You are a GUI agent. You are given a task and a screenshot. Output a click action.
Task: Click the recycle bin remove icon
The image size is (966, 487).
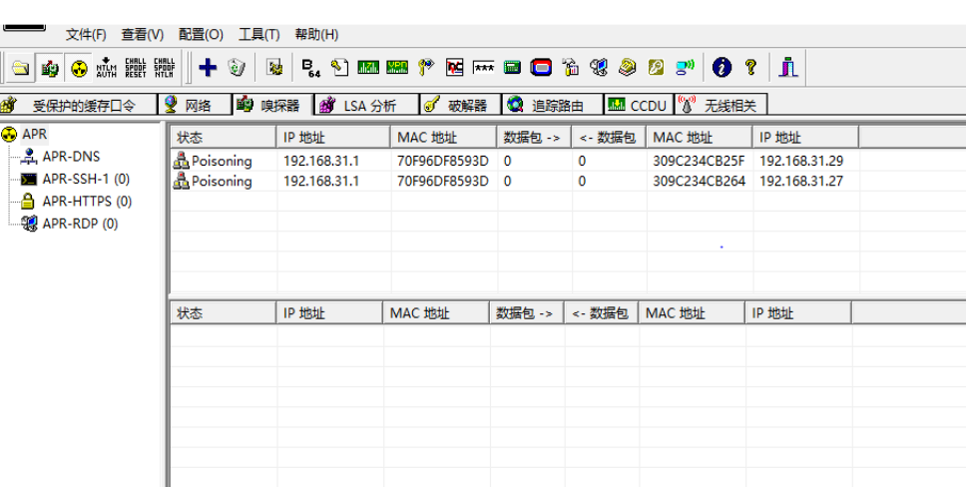[237, 67]
